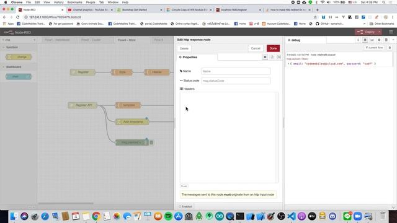This screenshot has height=223, width=397.
Task: Open Chrome Bookmarks menu
Action: [74, 2]
